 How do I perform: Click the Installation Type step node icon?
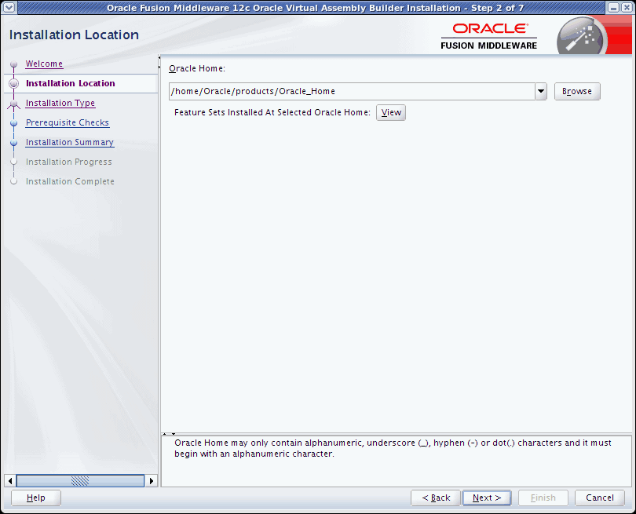click(x=14, y=104)
